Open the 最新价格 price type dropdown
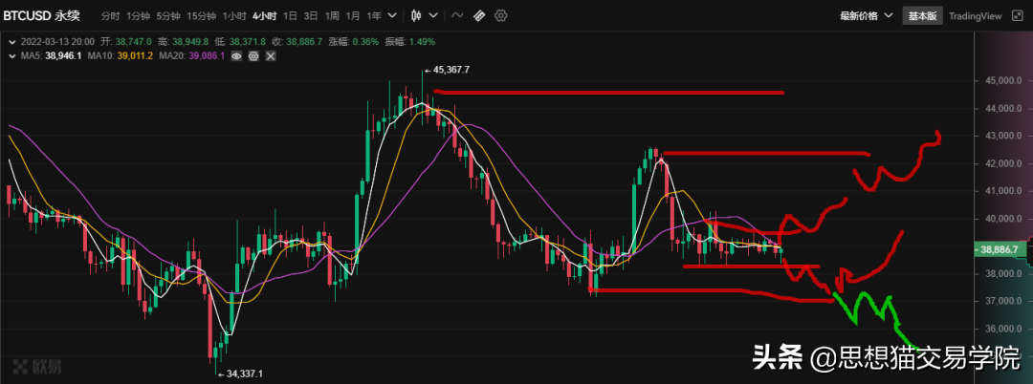This screenshot has height=384, width=1033. [x=867, y=16]
